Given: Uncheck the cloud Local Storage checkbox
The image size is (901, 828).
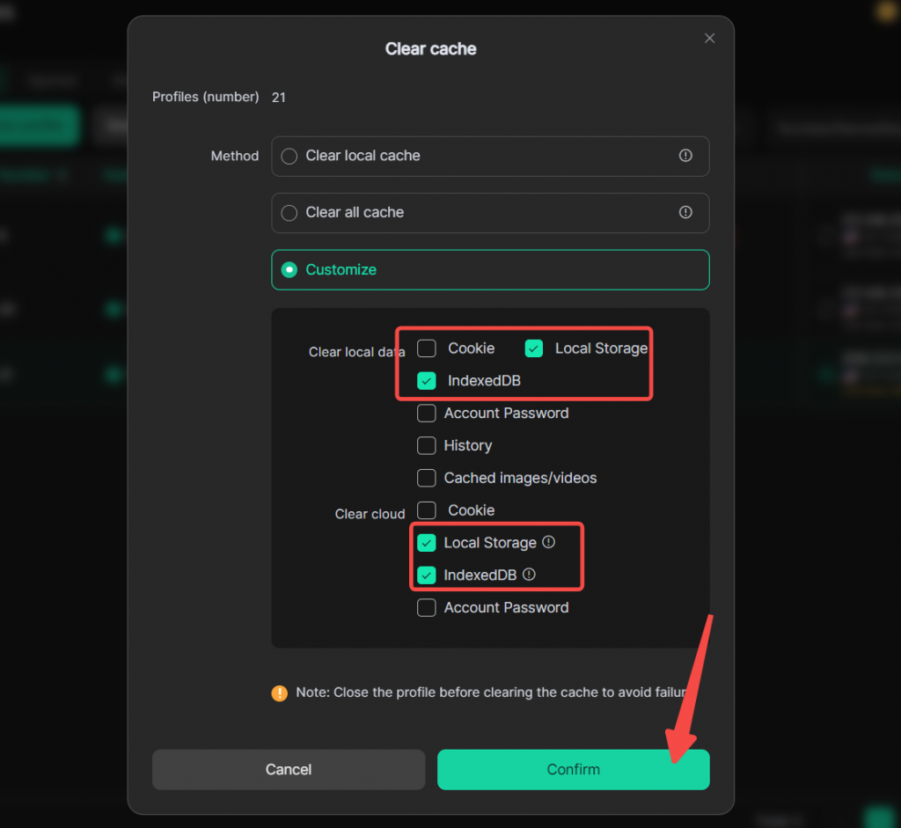Looking at the screenshot, I should coord(427,543).
